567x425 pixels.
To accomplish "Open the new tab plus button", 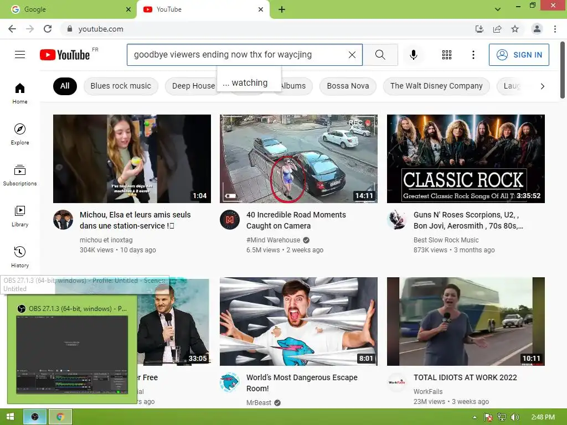I will [x=282, y=9].
